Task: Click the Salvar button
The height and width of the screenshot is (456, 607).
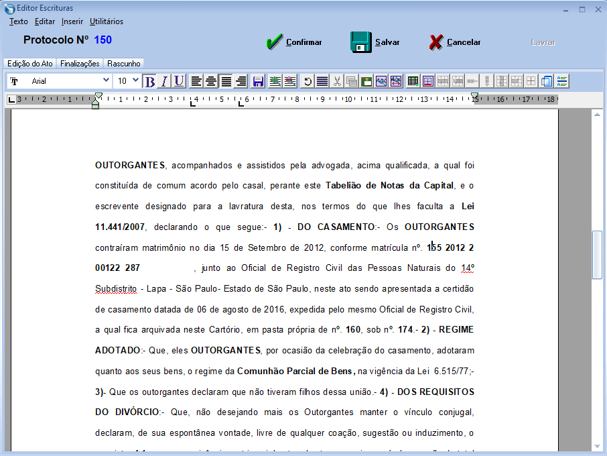Action: [x=375, y=42]
